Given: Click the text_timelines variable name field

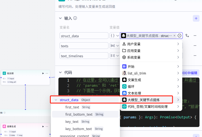Looking at the screenshot, I should (x=84, y=56).
